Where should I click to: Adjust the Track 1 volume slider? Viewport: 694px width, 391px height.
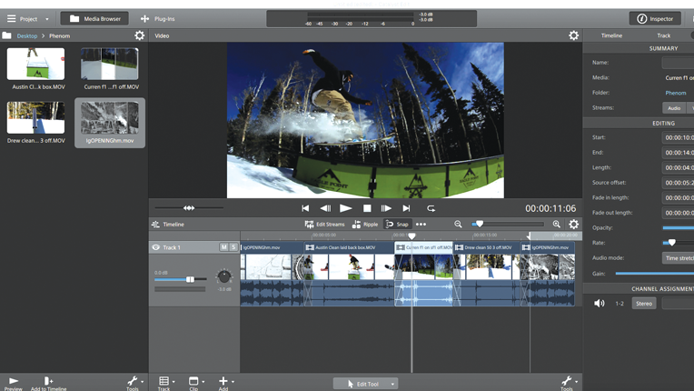point(190,279)
